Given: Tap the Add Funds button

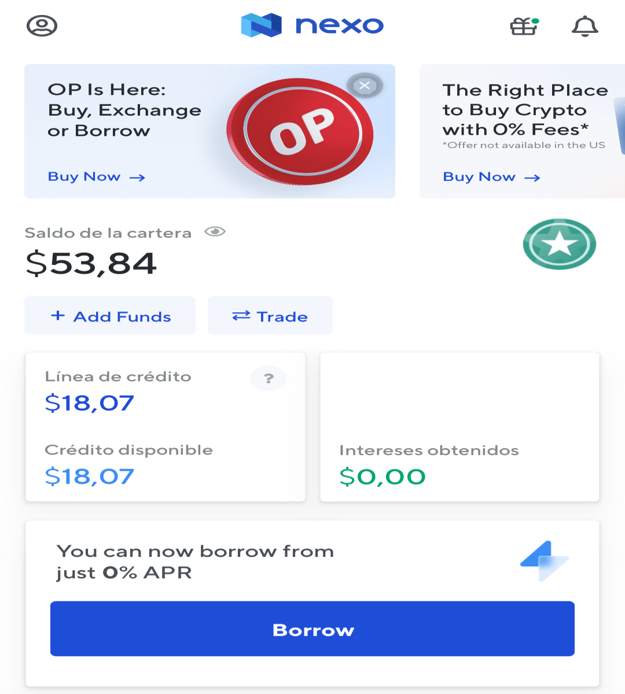Looking at the screenshot, I should (110, 315).
